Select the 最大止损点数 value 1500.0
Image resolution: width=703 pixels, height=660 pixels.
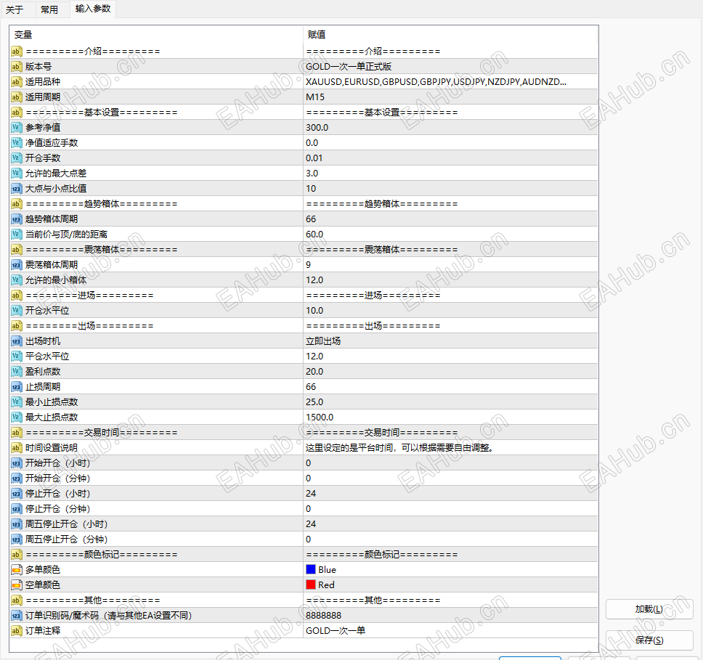(x=320, y=417)
